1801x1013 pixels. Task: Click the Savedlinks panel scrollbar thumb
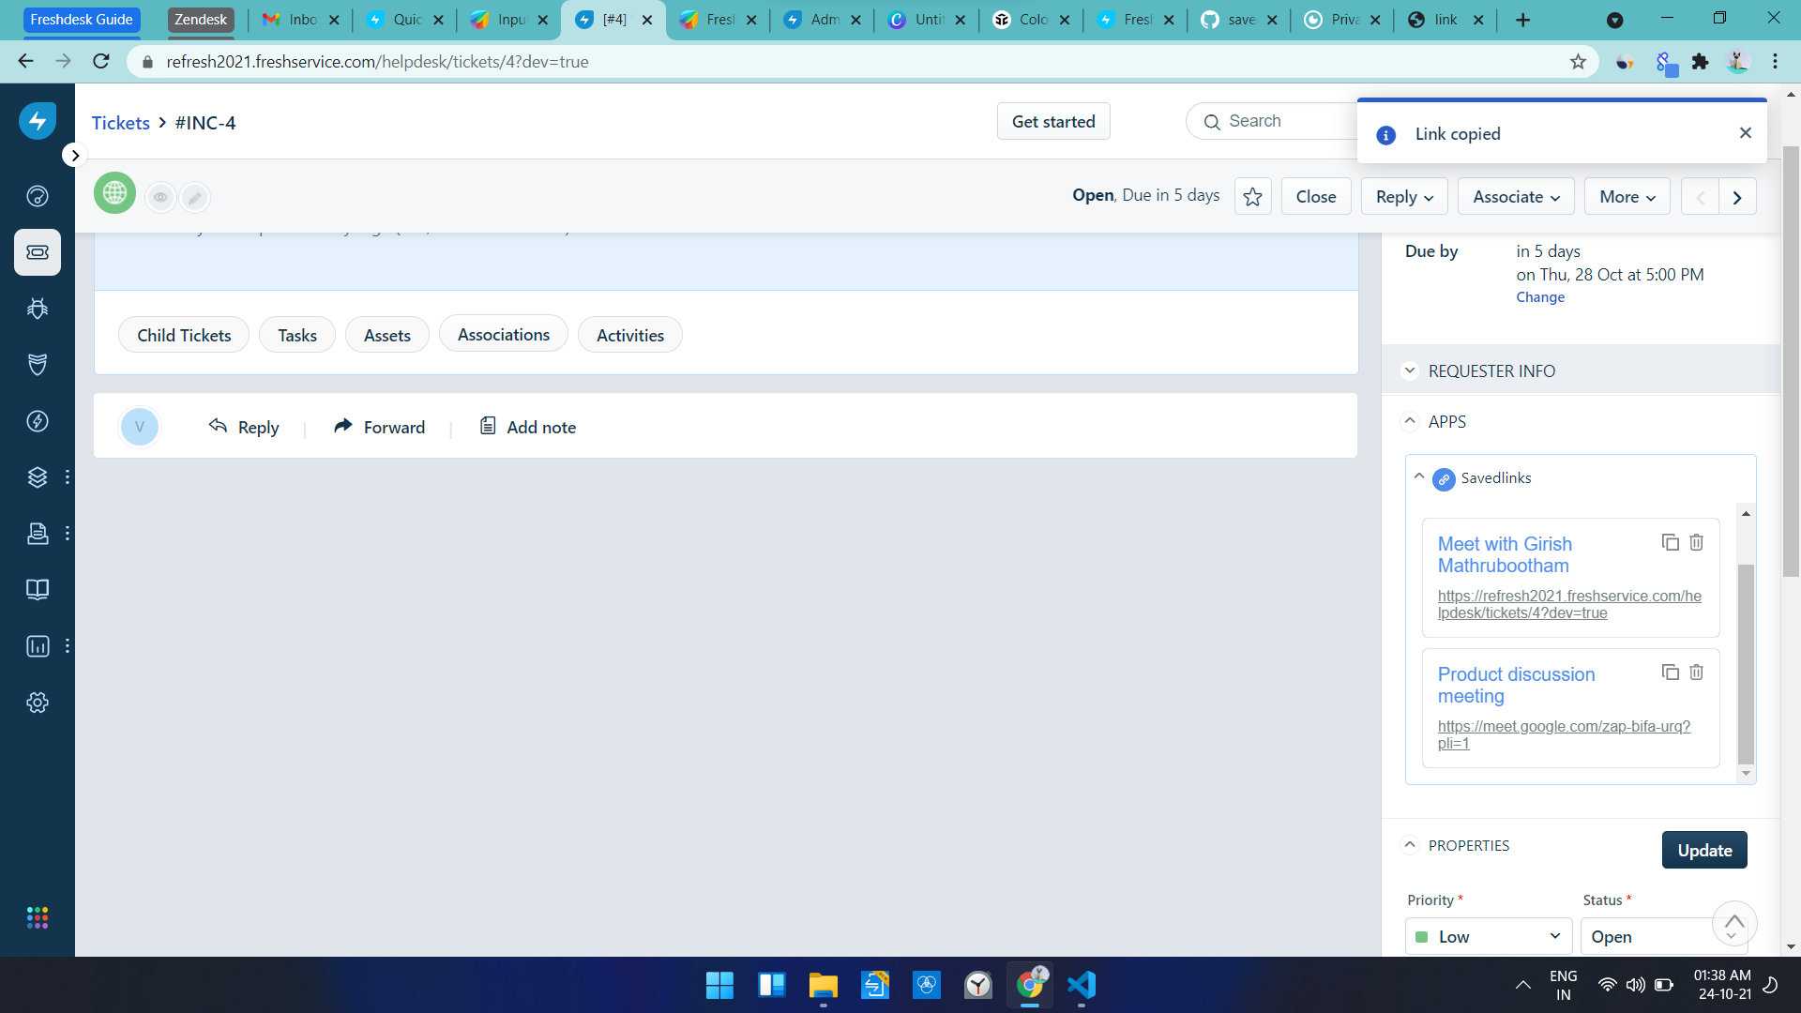pyautogui.click(x=1745, y=666)
